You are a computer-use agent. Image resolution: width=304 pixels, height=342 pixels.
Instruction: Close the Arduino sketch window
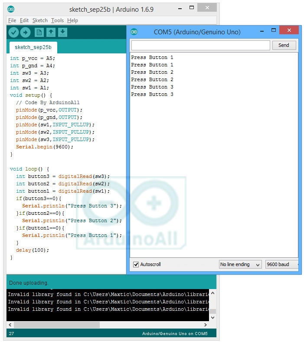point(207,8)
